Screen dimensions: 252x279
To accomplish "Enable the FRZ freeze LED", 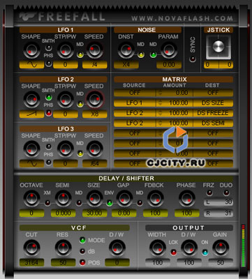I will (209, 193).
